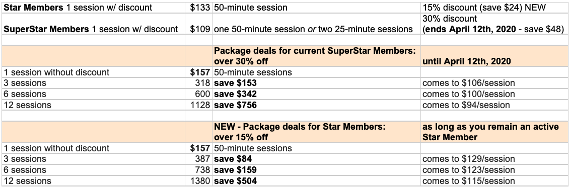Select the 15% discount (save $24) NEW cell
569x188 pixels.
[x=494, y=8]
